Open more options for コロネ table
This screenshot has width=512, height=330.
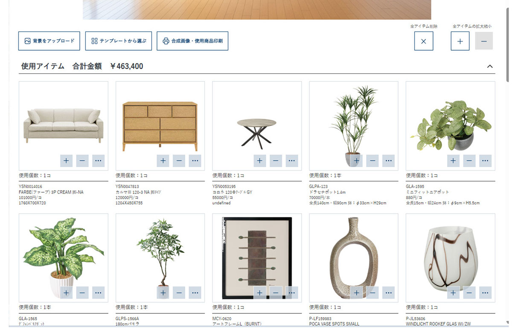[292, 161]
